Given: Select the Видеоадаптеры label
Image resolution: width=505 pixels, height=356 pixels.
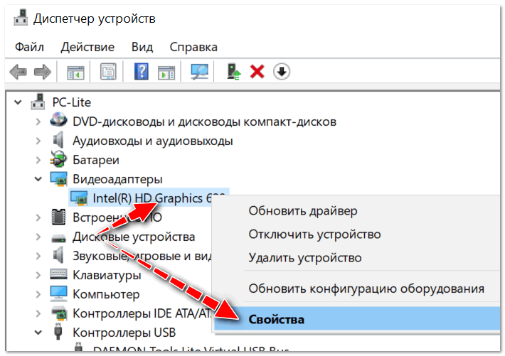Looking at the screenshot, I should tap(117, 179).
